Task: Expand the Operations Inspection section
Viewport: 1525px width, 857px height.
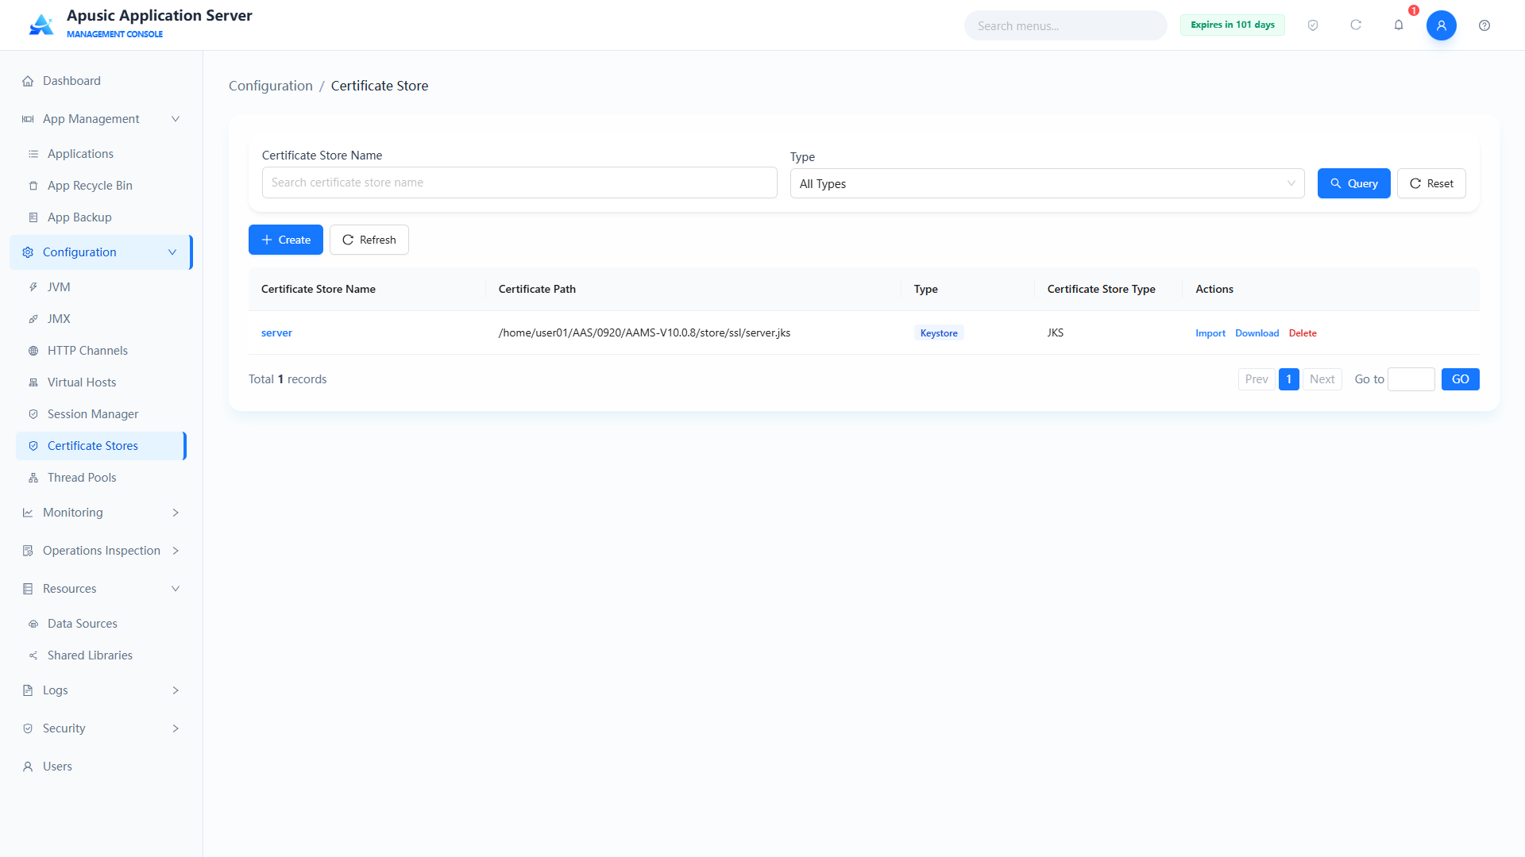Action: pos(176,551)
